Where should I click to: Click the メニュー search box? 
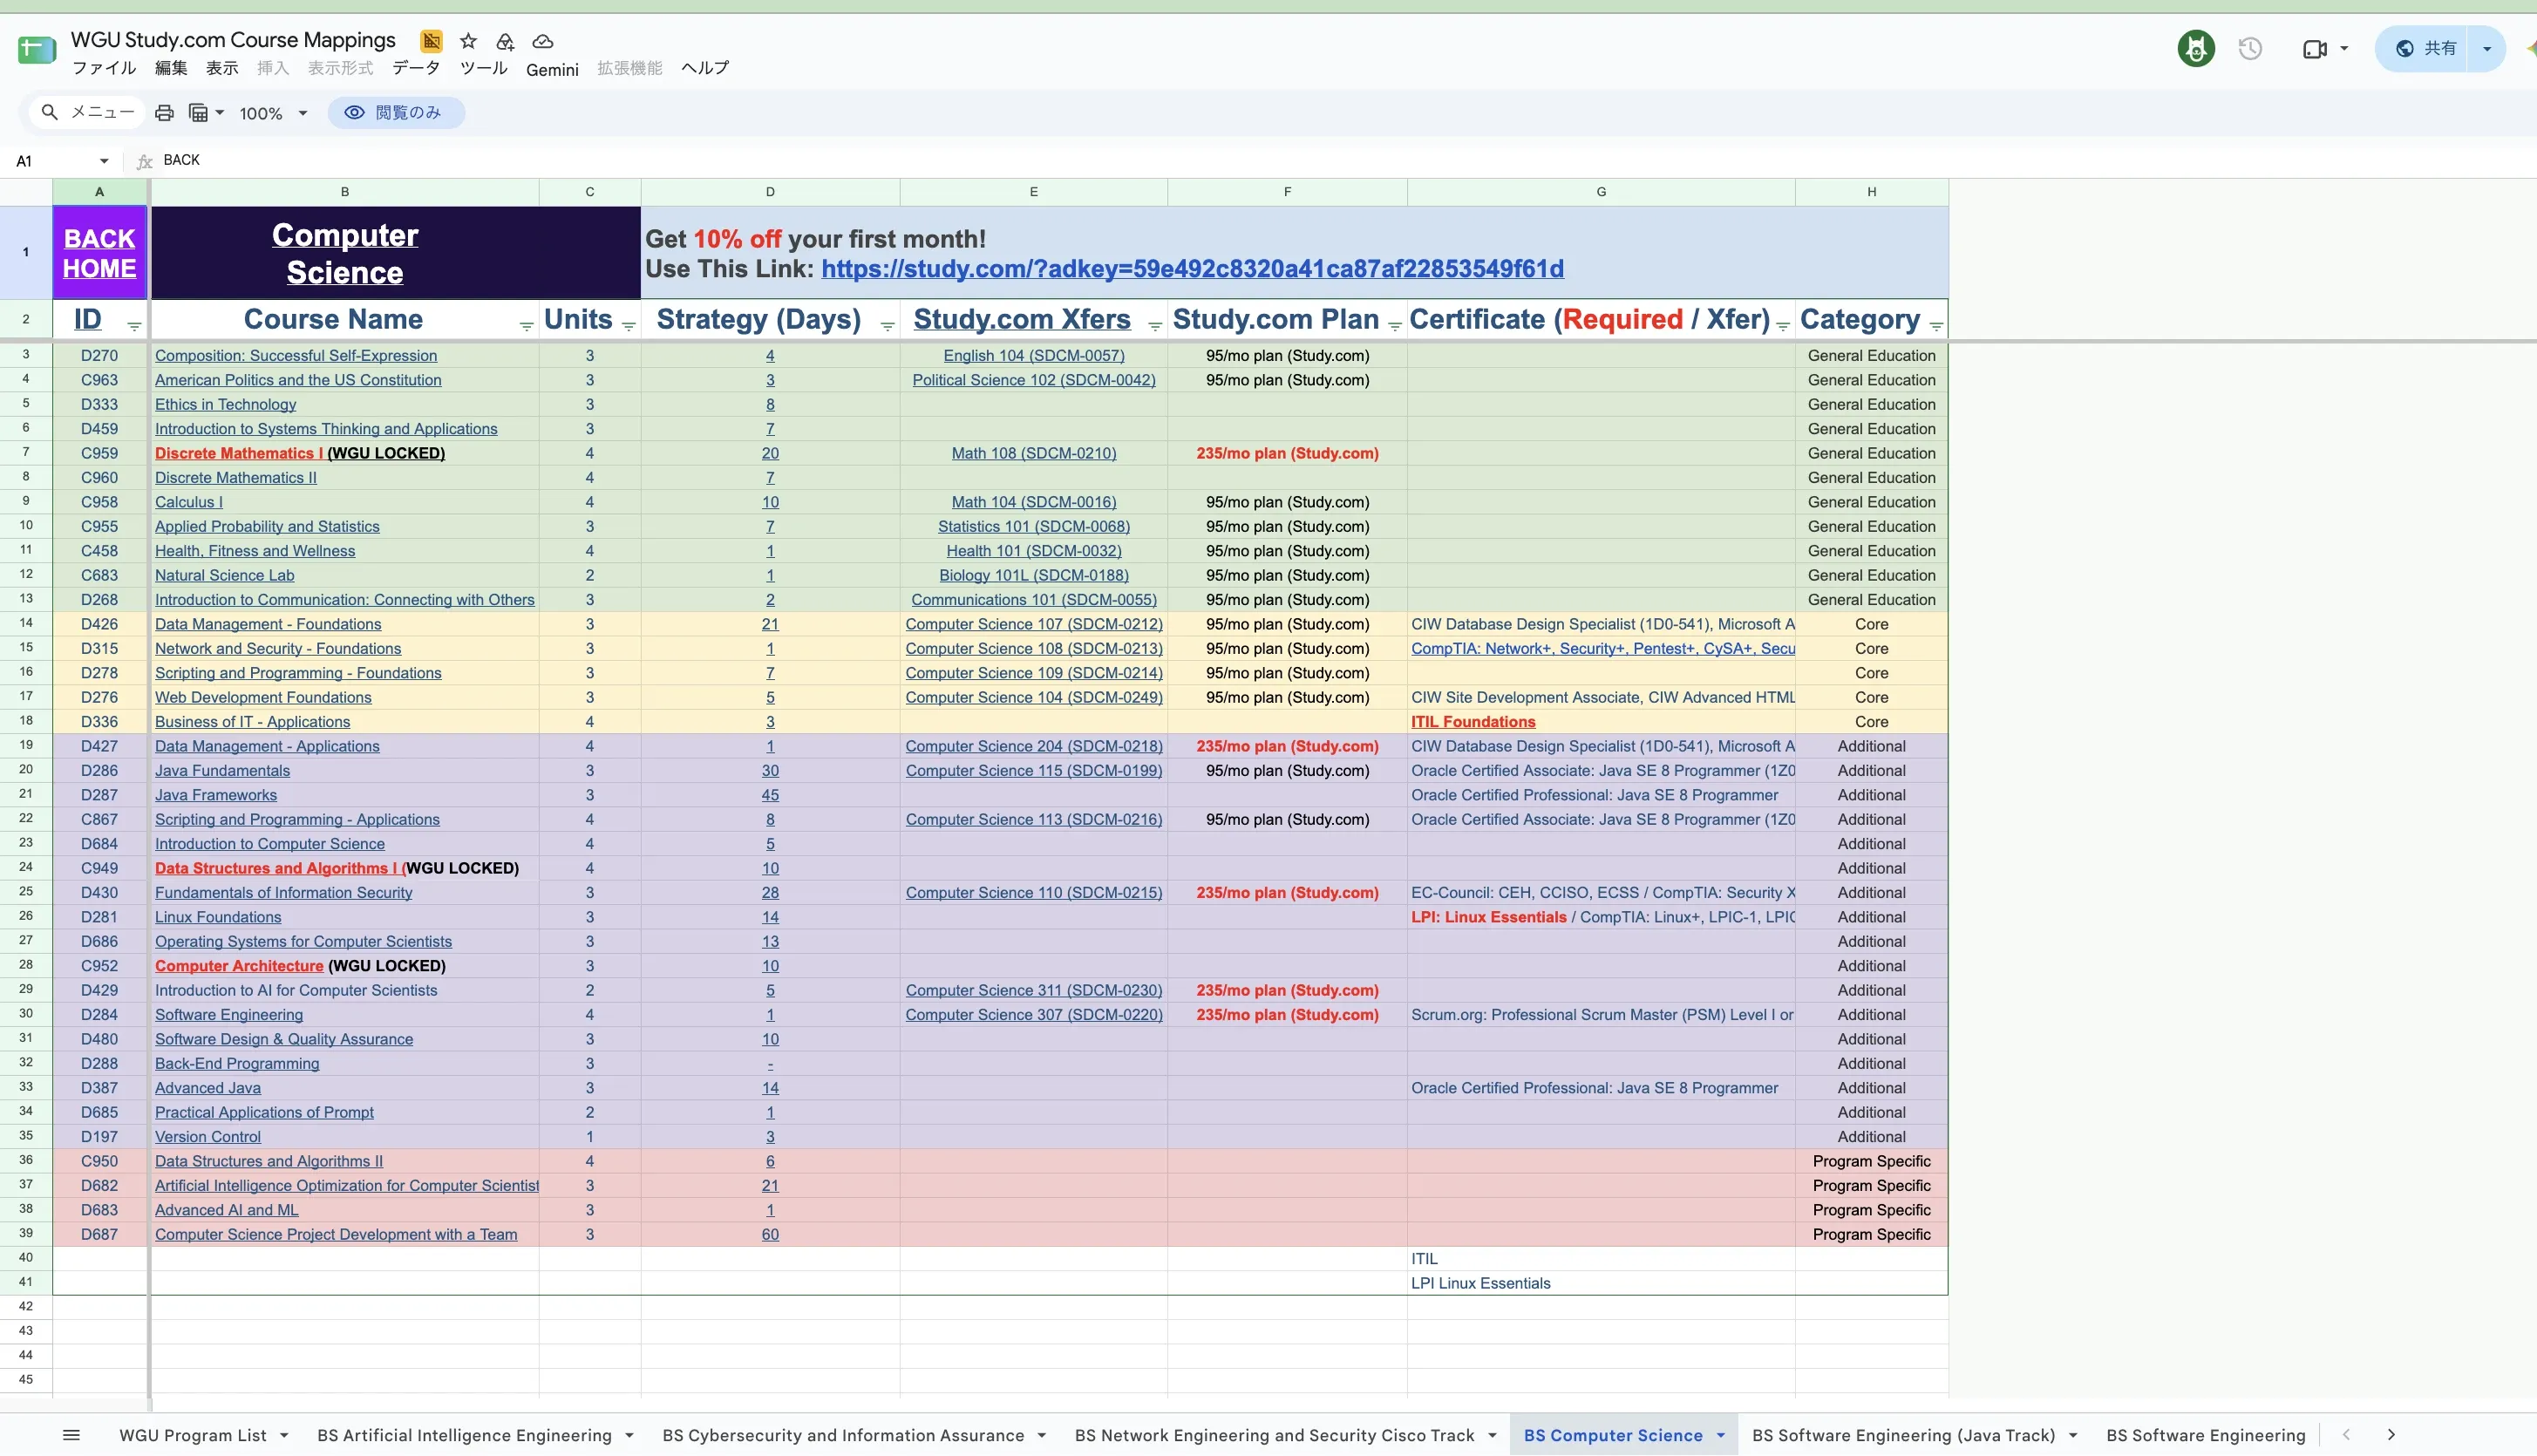point(87,112)
